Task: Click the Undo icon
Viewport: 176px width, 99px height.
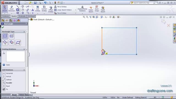Action: tap(45, 3)
